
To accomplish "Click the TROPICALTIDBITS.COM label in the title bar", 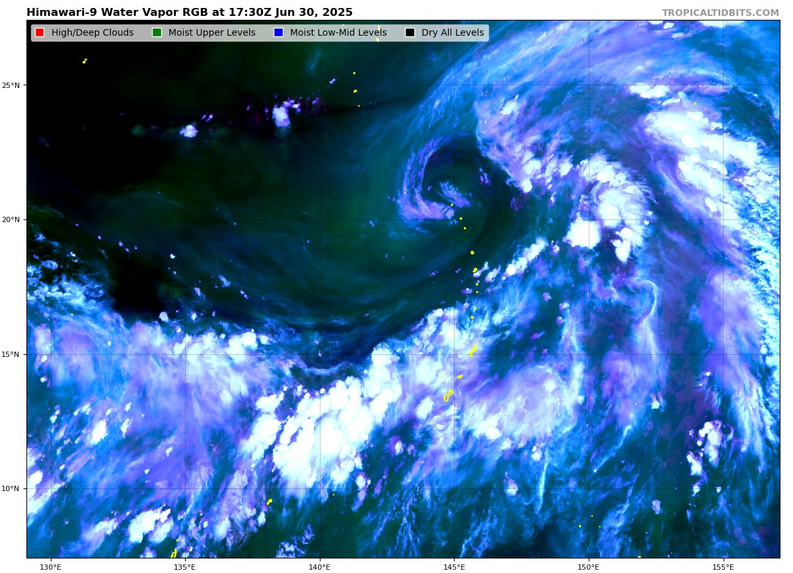I will click(x=720, y=13).
